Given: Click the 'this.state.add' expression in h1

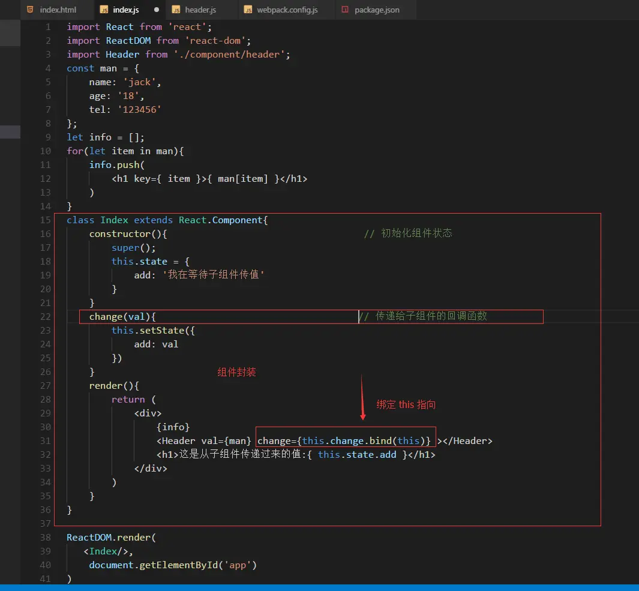Looking at the screenshot, I should point(357,455).
